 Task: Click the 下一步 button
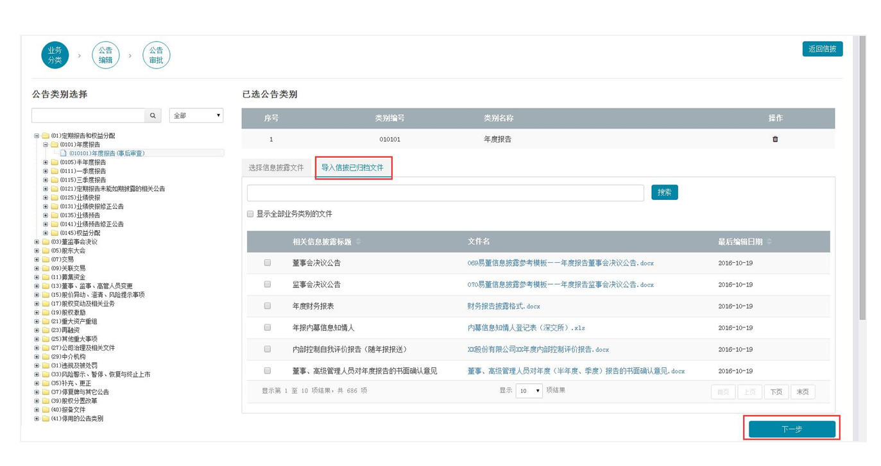coord(792,429)
